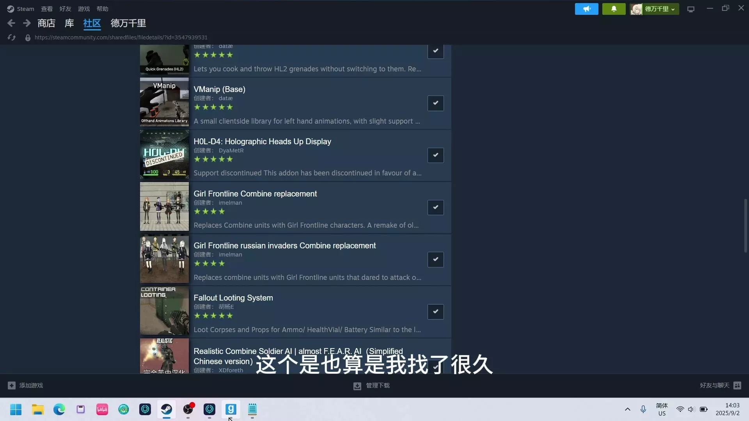
Task: Switch to Big Picture display icon
Action: [691, 9]
